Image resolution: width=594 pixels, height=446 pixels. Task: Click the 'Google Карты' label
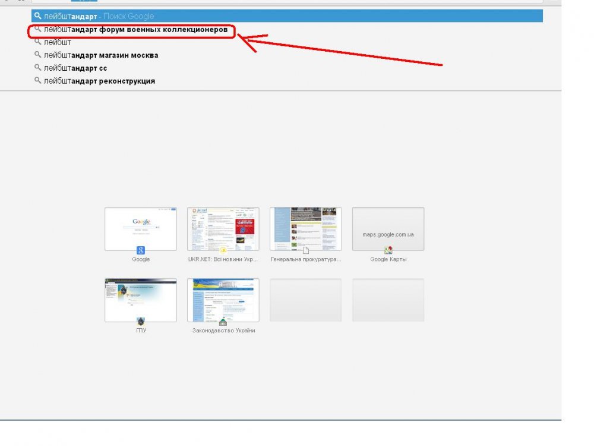pyautogui.click(x=388, y=259)
